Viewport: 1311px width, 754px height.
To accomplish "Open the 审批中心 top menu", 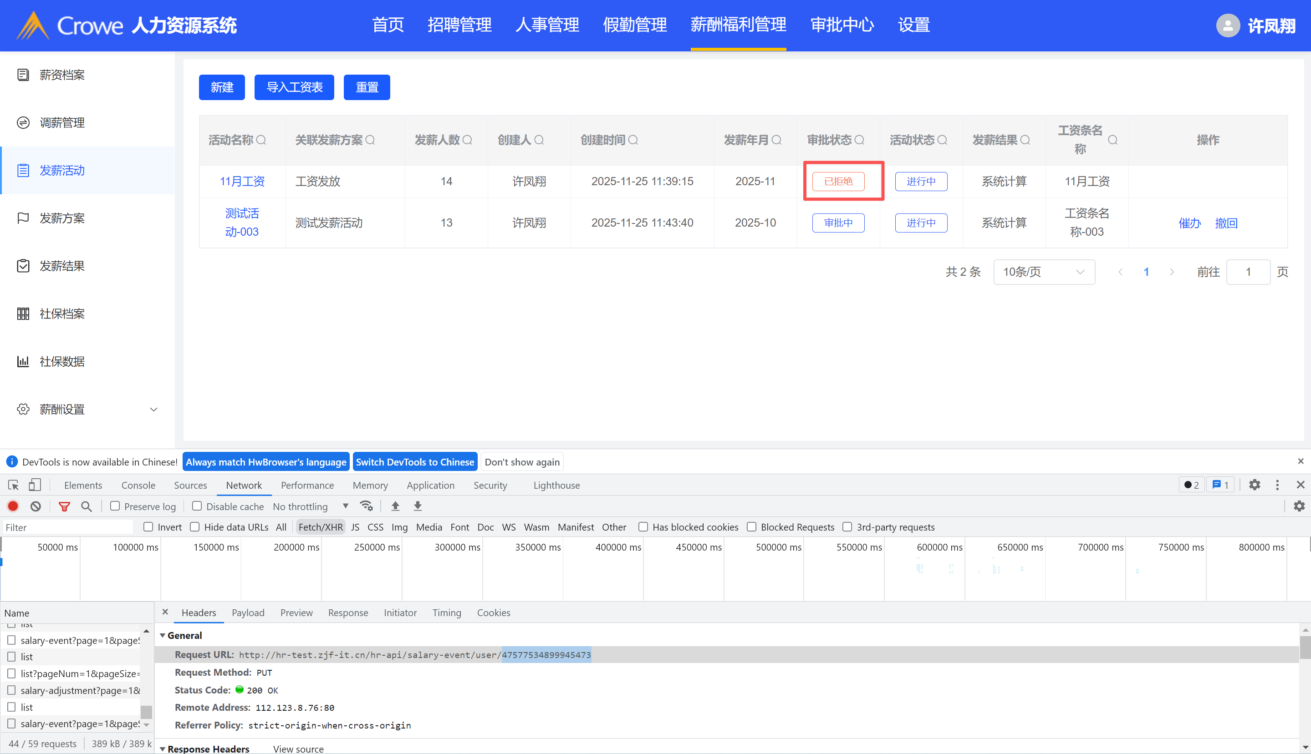I will tap(842, 25).
